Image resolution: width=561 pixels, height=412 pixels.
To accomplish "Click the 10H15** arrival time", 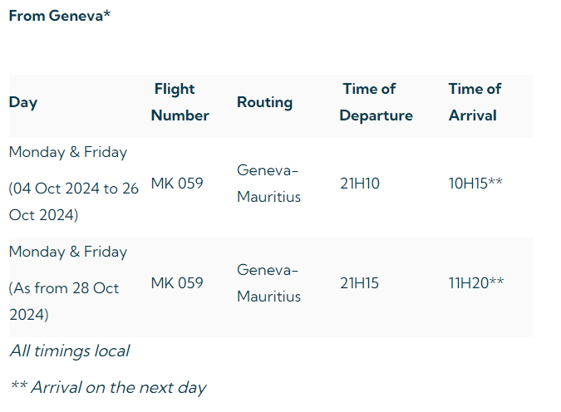I will 475,184.
